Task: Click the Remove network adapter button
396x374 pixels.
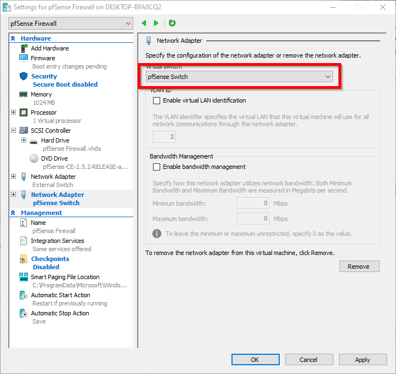Action: [x=359, y=267]
